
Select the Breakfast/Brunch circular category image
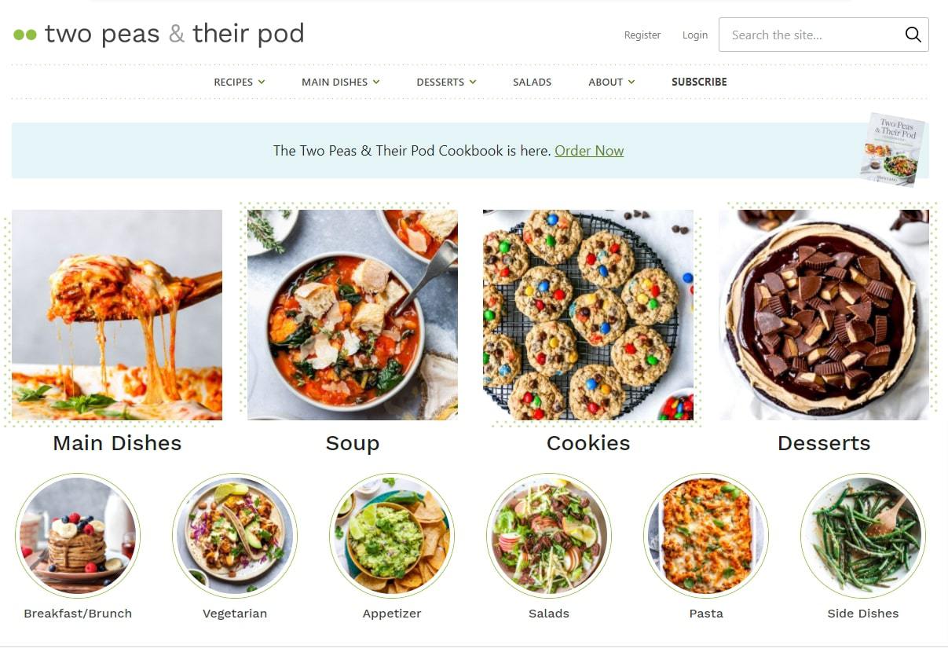[78, 536]
